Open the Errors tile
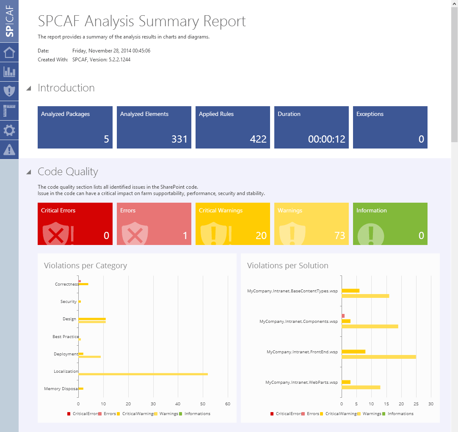458x432 pixels. (154, 224)
